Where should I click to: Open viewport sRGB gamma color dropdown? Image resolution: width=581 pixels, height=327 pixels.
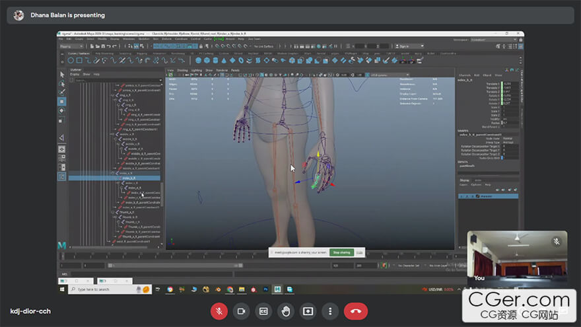[x=390, y=75]
